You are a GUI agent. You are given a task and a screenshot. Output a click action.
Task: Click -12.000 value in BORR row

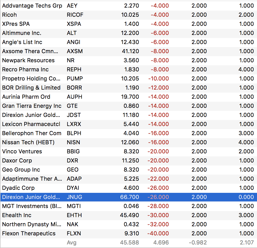tap(159, 88)
